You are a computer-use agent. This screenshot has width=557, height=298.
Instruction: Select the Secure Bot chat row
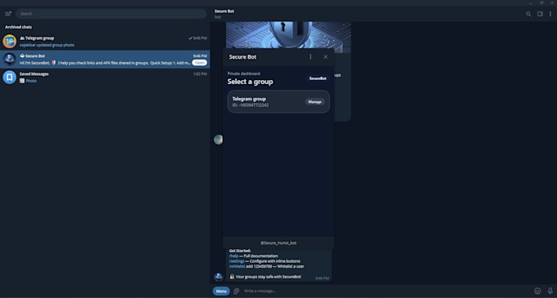coord(105,59)
